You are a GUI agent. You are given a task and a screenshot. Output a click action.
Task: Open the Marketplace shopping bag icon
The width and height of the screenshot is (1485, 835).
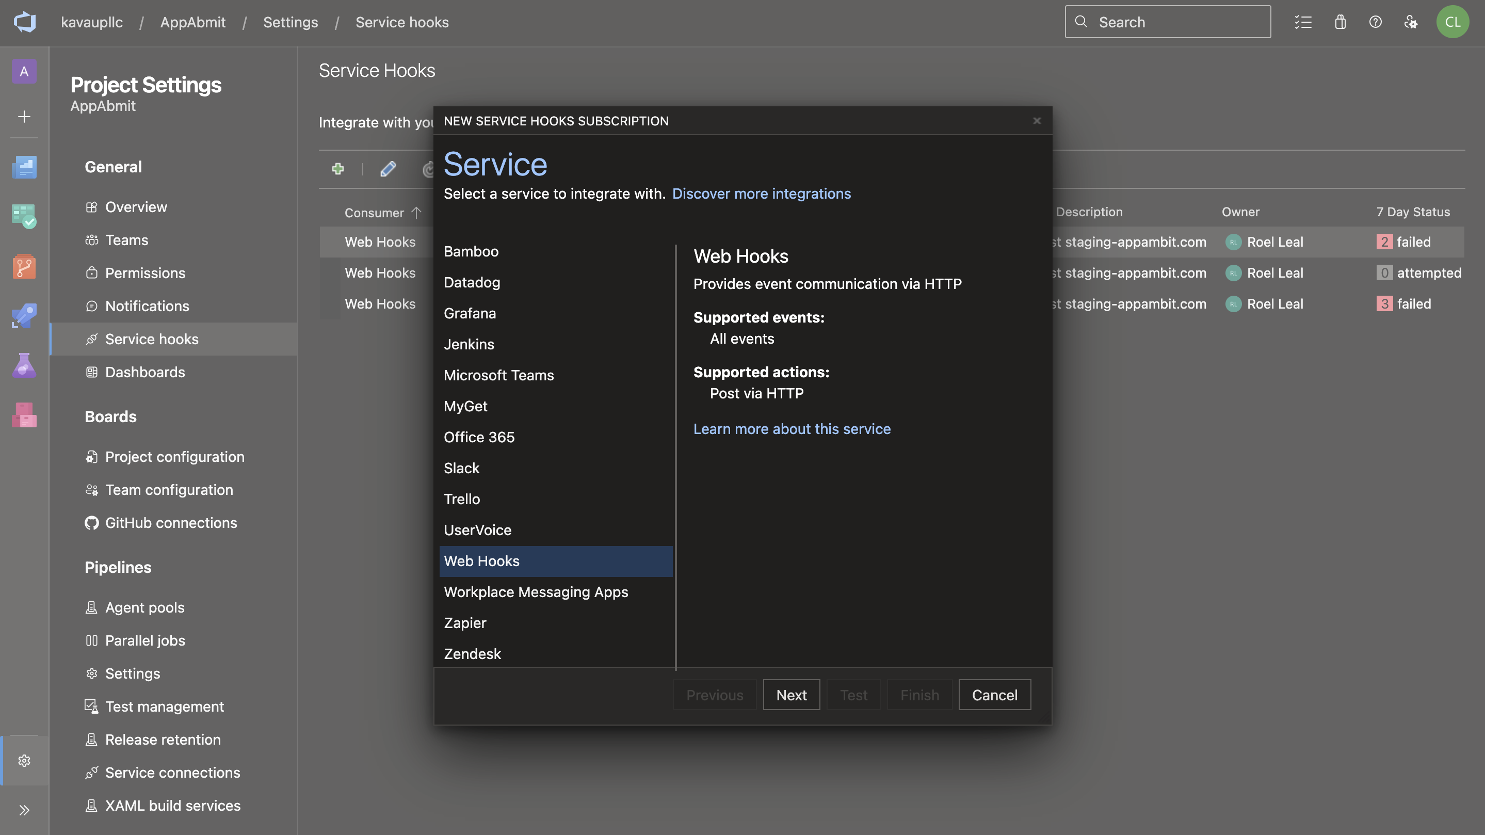1339,23
